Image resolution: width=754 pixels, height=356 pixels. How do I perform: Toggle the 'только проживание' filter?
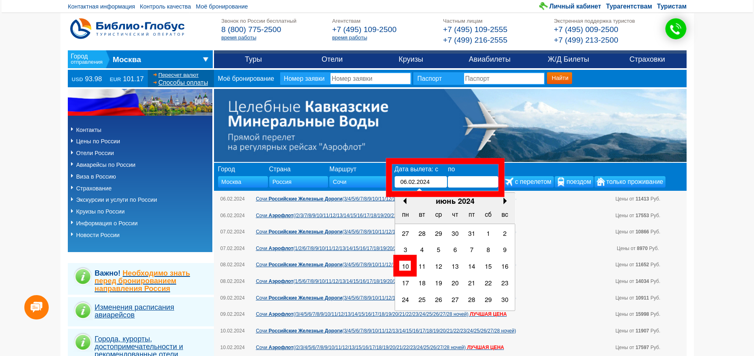pyautogui.click(x=630, y=182)
